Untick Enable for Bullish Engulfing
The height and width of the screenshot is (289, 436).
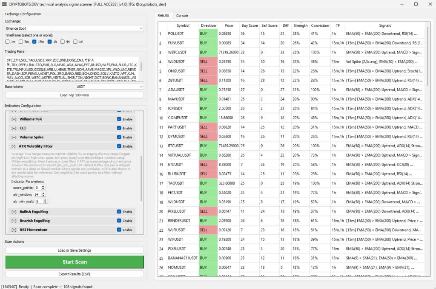(x=119, y=211)
